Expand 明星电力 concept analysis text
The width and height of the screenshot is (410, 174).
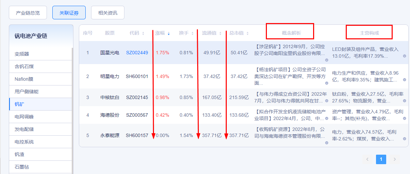tap(327, 83)
